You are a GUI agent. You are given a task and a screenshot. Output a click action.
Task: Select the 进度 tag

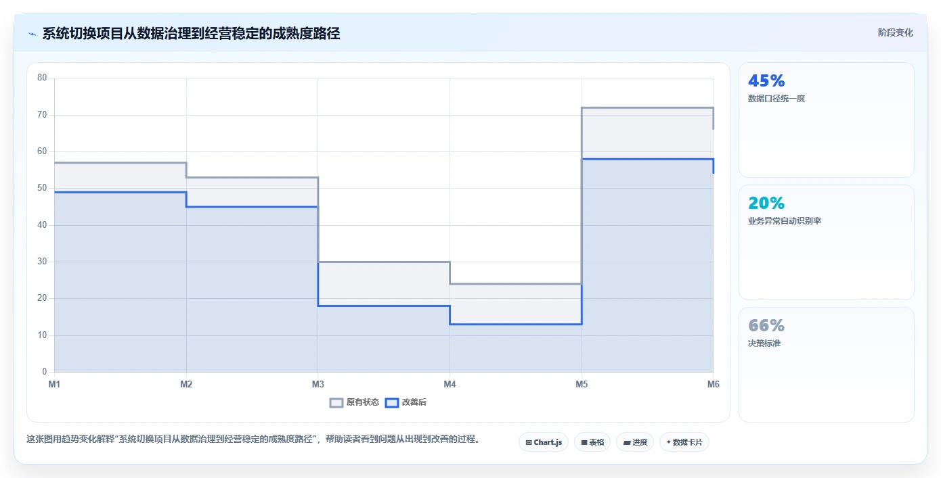click(635, 442)
